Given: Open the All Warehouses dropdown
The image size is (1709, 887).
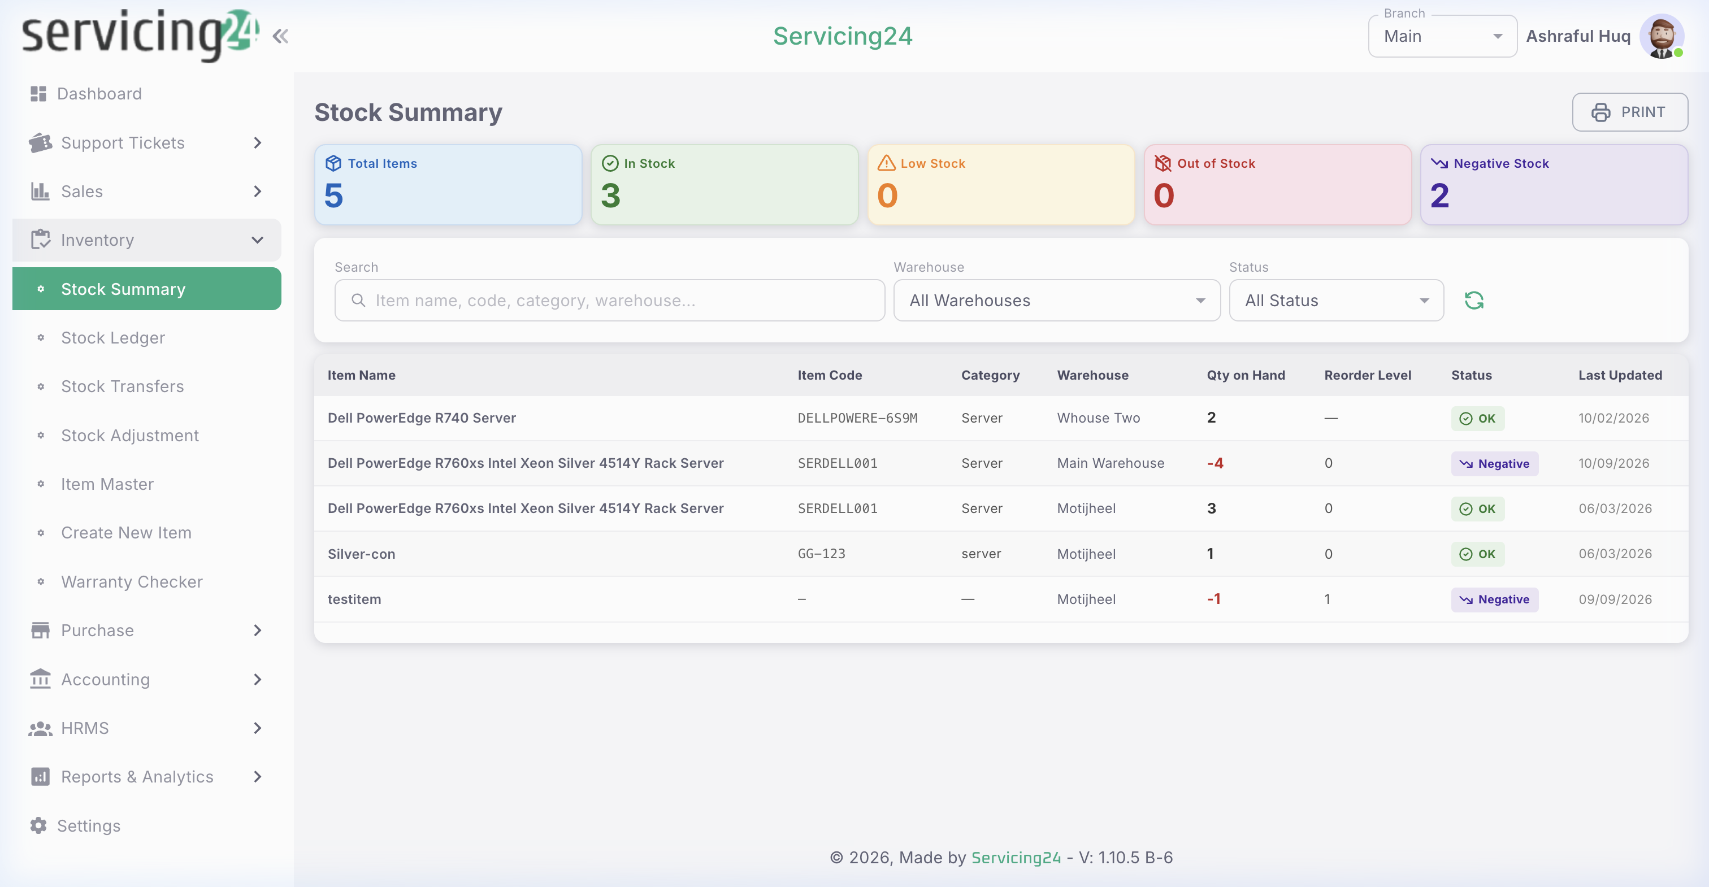Looking at the screenshot, I should point(1057,301).
